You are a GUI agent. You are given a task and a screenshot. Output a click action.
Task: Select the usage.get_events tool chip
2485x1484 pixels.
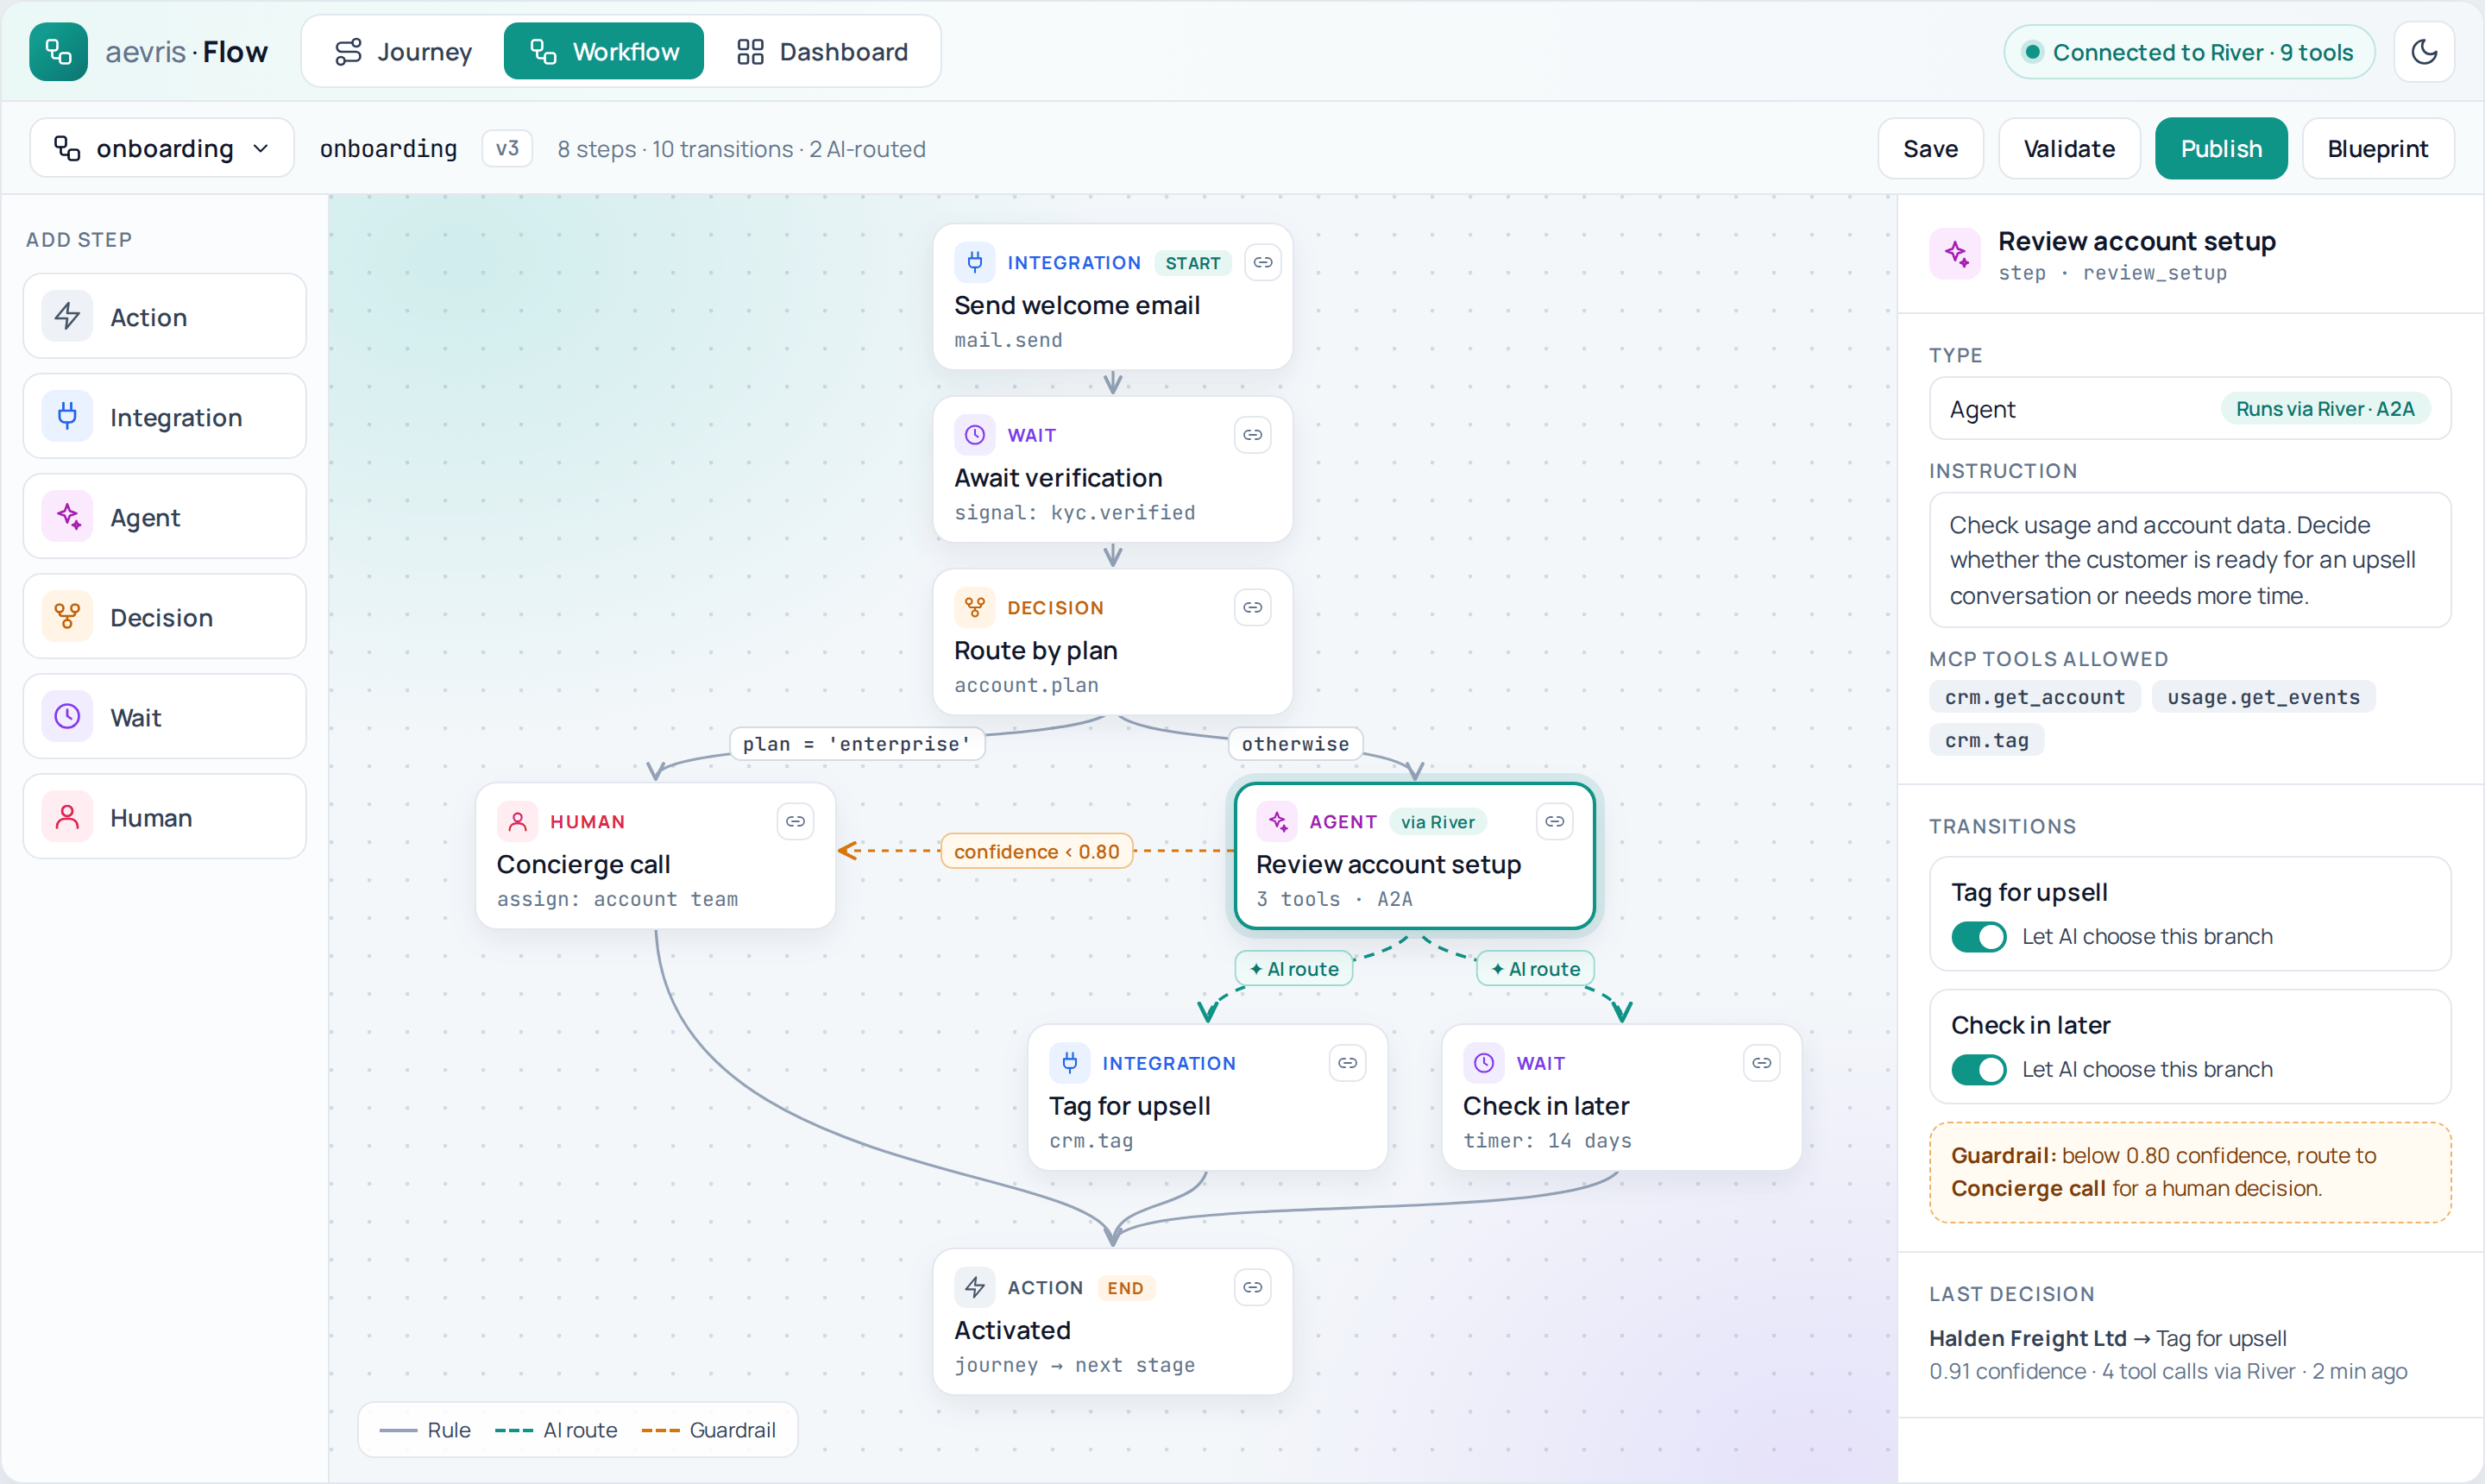pyautogui.click(x=2263, y=697)
